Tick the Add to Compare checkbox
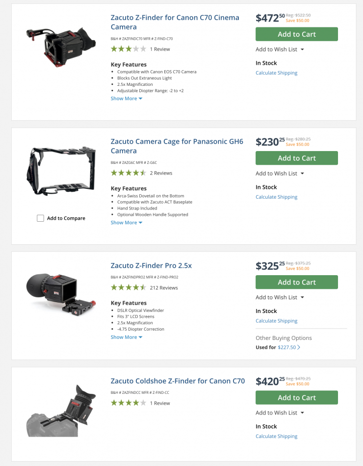Image resolution: width=363 pixels, height=466 pixels. [41, 218]
